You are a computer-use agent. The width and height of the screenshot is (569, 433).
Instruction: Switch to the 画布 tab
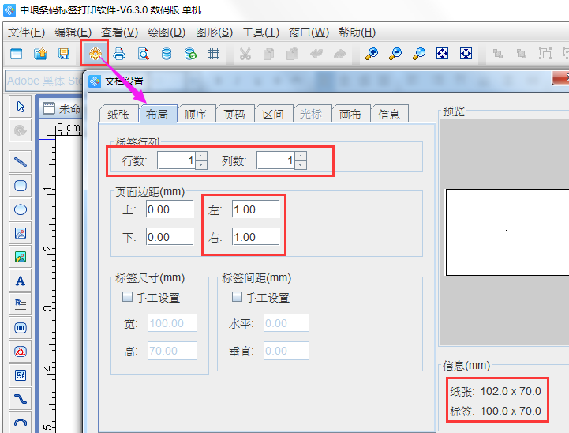[350, 114]
